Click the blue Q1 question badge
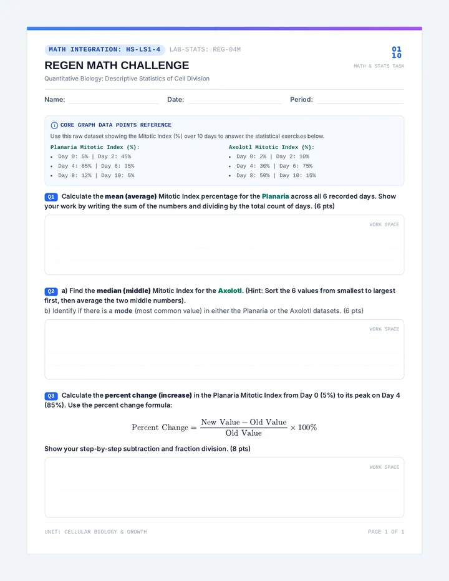 tap(51, 197)
